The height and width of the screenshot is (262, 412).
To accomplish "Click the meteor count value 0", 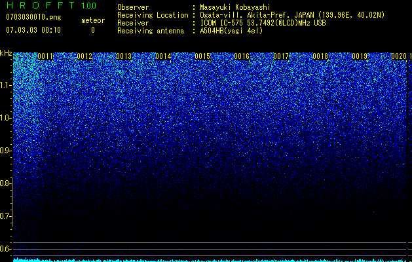I will coord(93,30).
